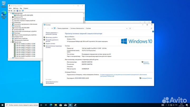
Task: Click Back arrow in System window
Action: pos(45,28)
